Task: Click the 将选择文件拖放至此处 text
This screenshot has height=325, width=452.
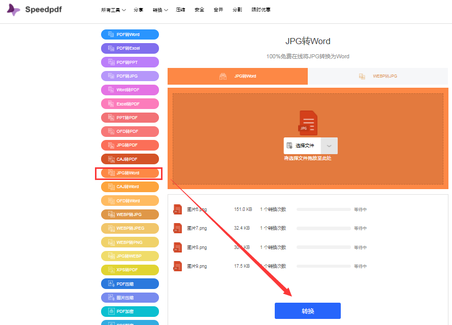Action: (x=308, y=158)
